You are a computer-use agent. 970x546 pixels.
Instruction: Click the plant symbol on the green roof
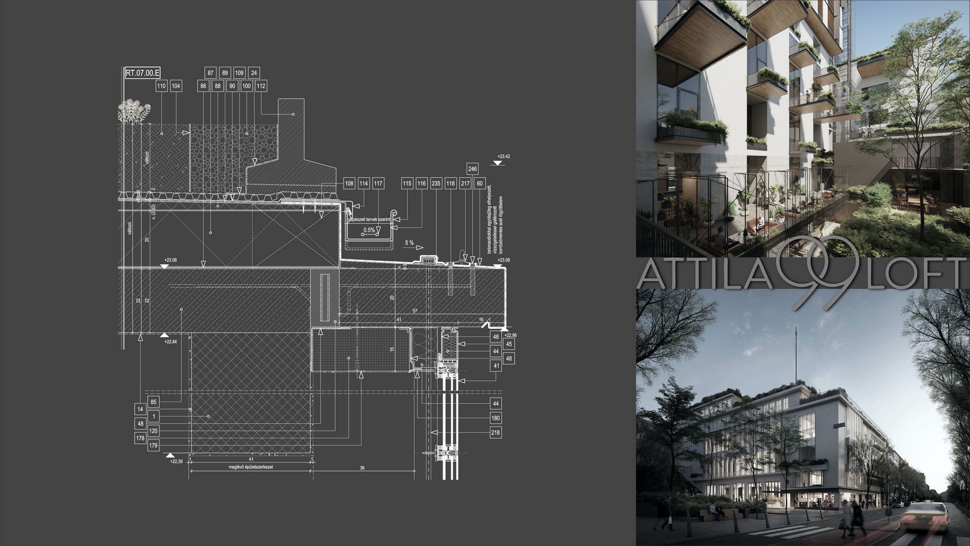pyautogui.click(x=134, y=113)
